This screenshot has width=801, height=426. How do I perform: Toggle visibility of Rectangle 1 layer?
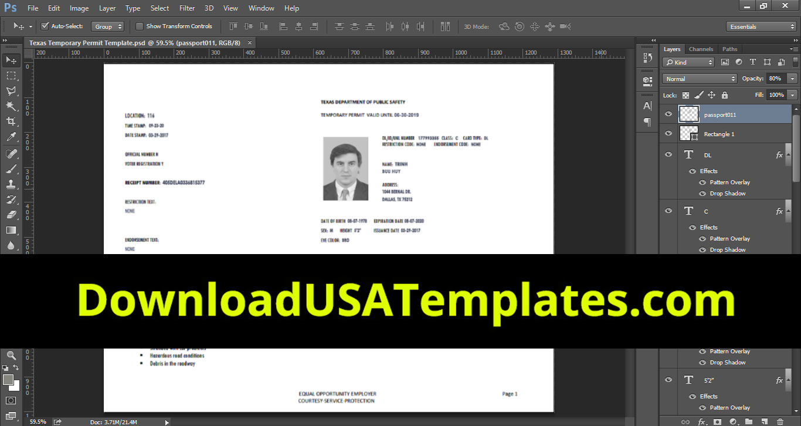point(668,133)
